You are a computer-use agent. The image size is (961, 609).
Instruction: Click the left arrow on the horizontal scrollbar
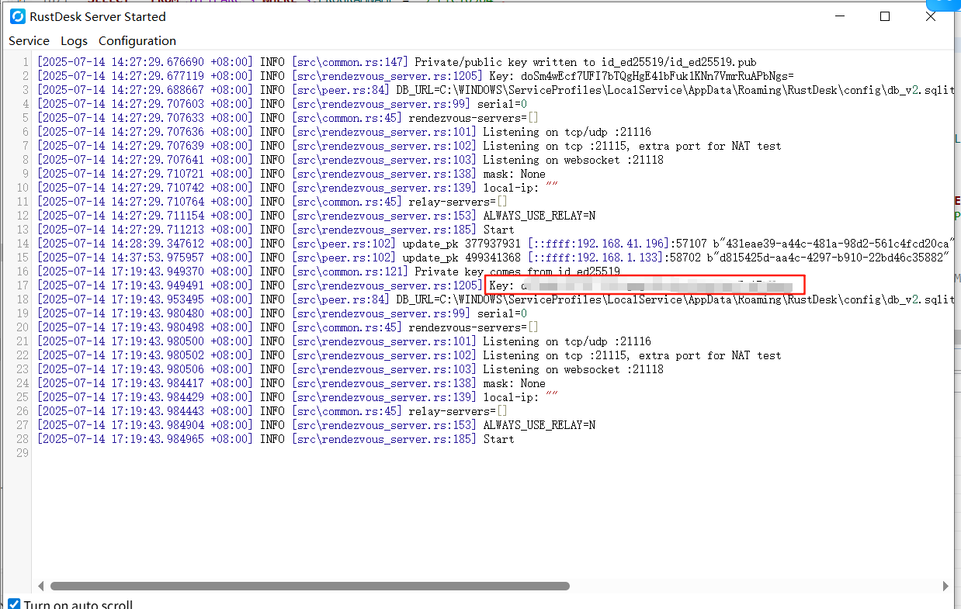(x=41, y=586)
